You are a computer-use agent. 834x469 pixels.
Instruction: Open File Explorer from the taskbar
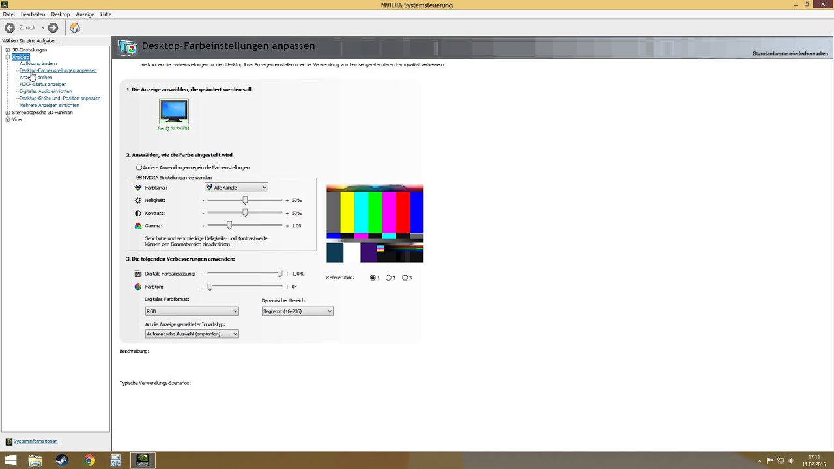[35, 461]
